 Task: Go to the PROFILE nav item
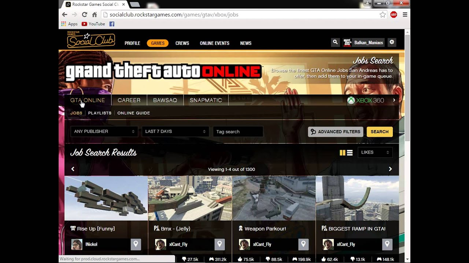pyautogui.click(x=132, y=43)
